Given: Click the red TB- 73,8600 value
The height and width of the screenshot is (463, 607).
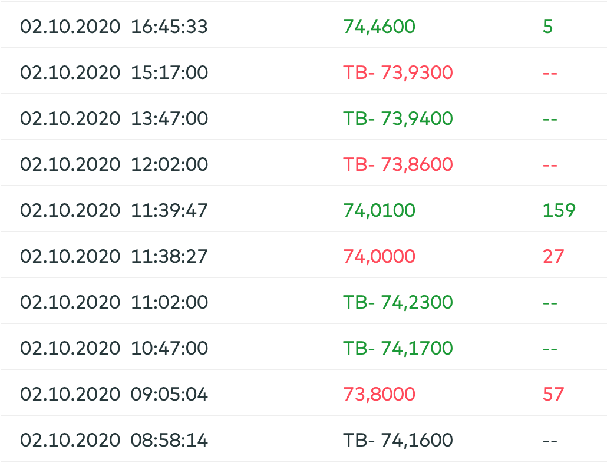Looking at the screenshot, I should [x=398, y=164].
